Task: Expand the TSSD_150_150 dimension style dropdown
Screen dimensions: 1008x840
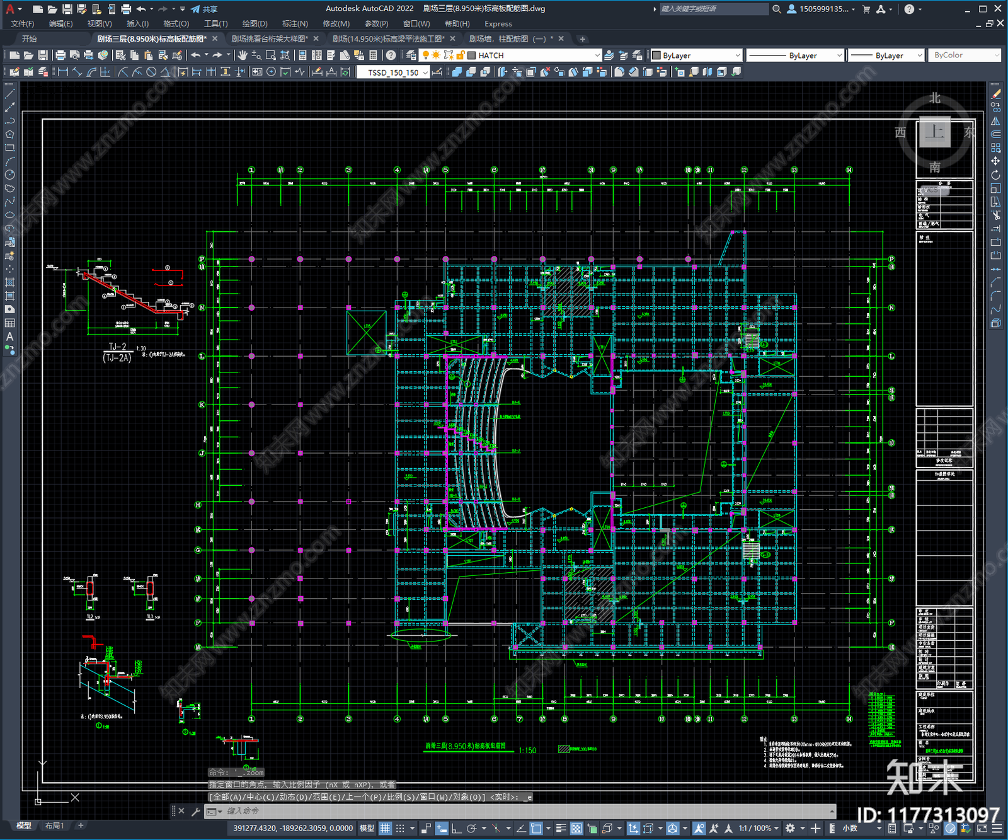Action: [426, 72]
